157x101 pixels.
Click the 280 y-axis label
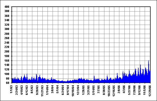click(7, 34)
